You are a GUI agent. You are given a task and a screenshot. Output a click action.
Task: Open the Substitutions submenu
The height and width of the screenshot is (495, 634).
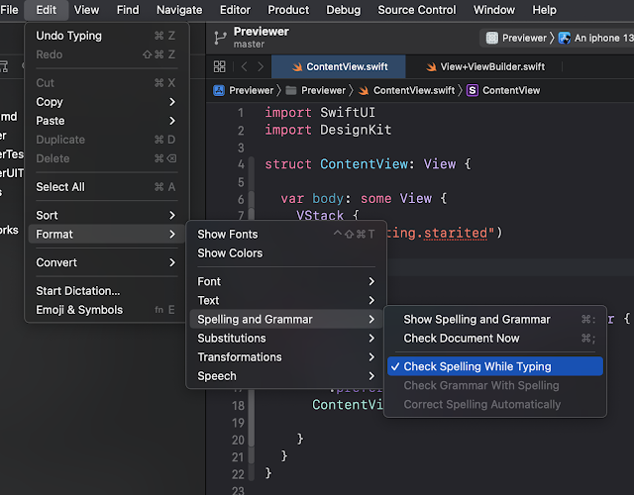click(x=286, y=339)
